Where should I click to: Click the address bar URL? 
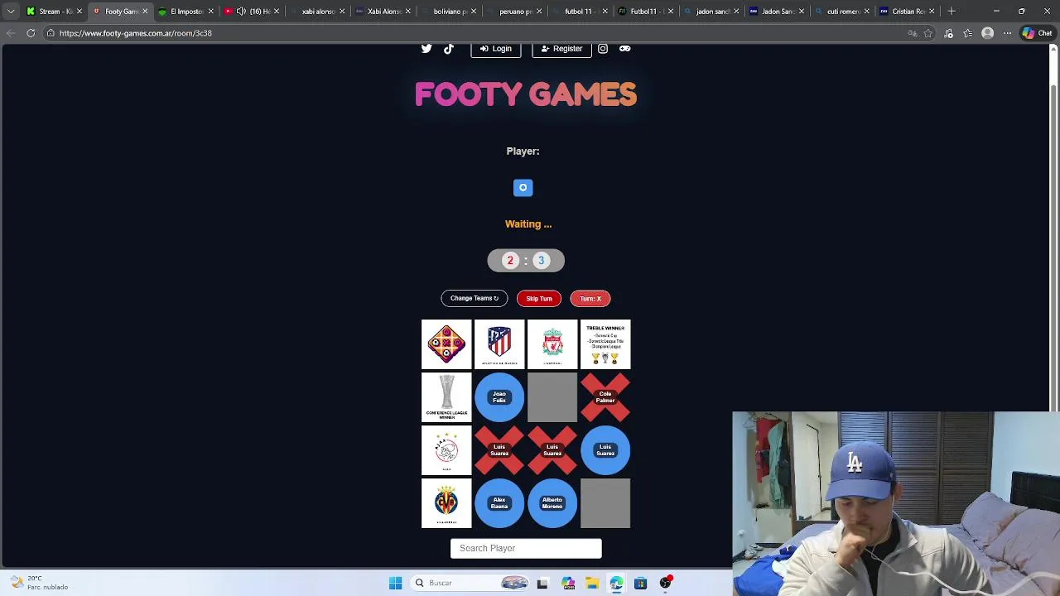pyautogui.click(x=136, y=33)
